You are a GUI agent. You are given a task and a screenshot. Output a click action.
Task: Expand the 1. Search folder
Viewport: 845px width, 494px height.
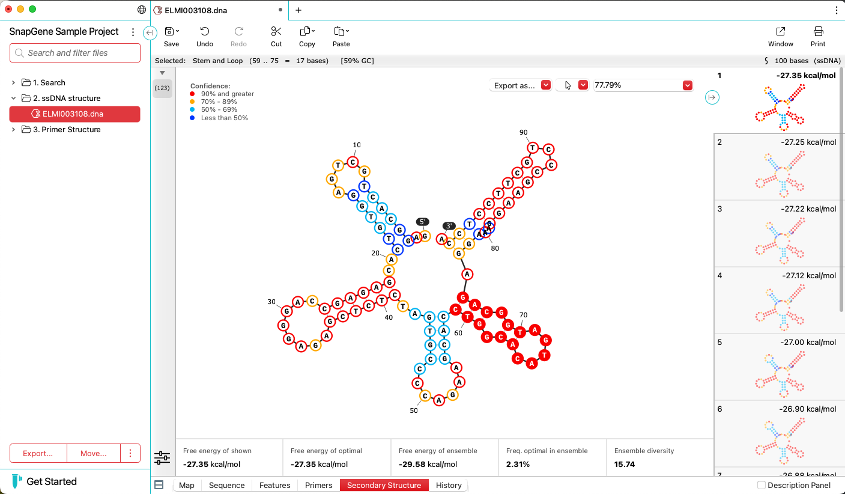pos(14,82)
